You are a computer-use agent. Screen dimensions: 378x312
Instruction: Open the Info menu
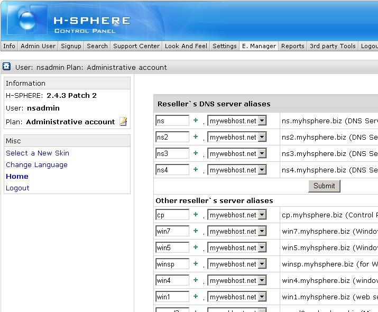9,46
